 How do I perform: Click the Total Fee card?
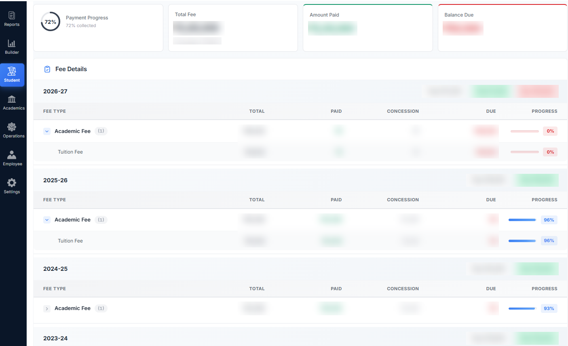pos(233,28)
